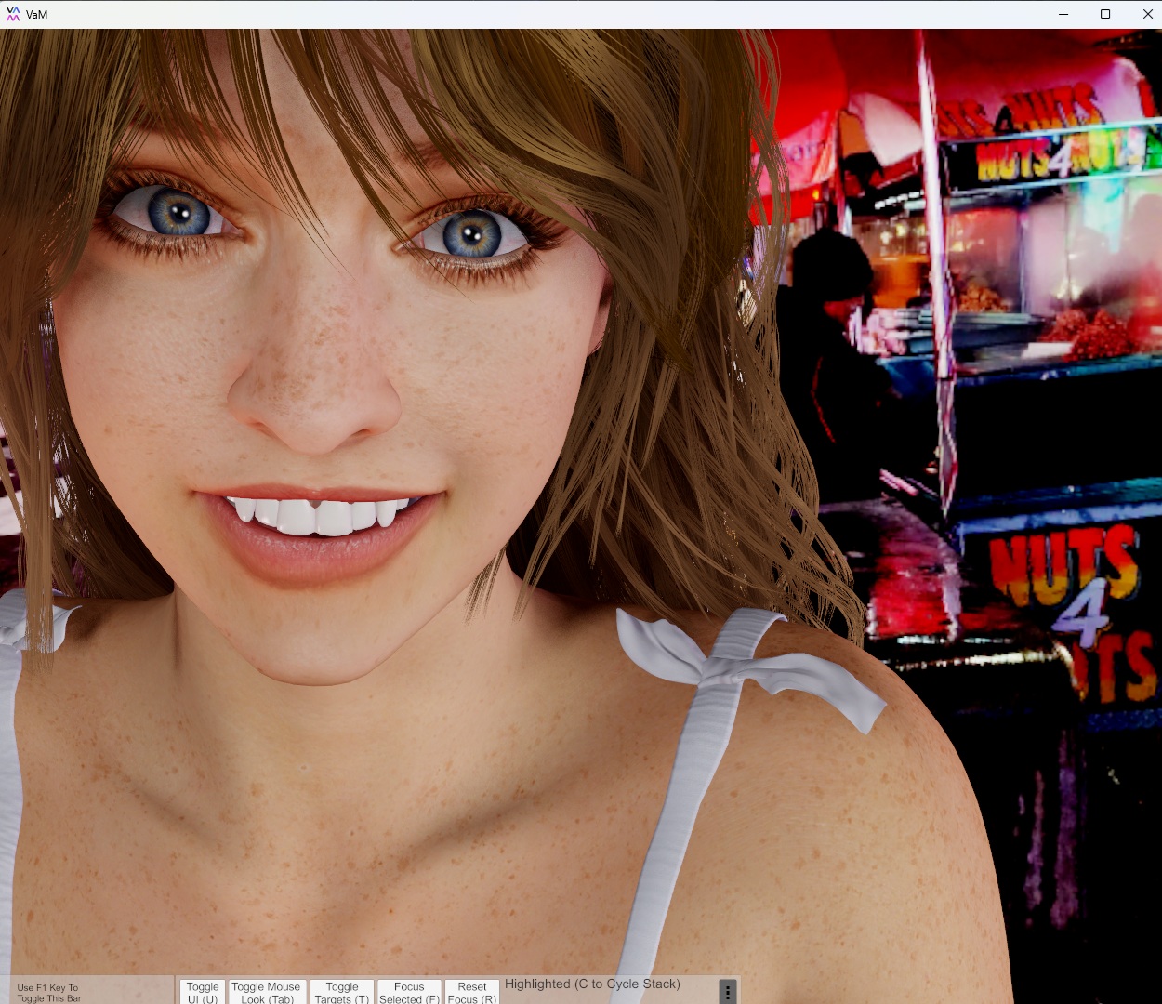This screenshot has width=1162, height=1004.
Task: Open the three-dot options menu in bar
Action: [728, 992]
